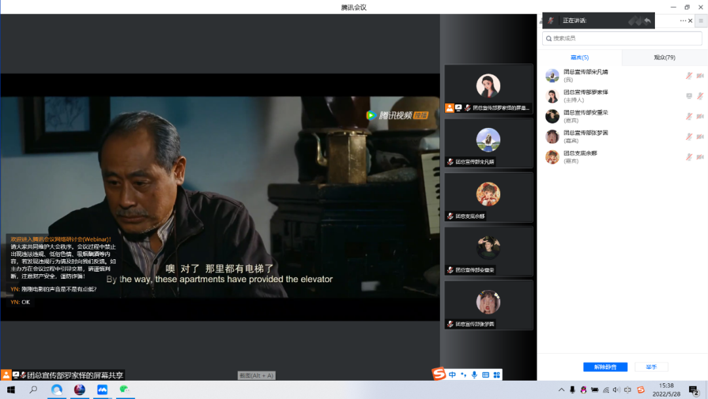Click the Sogou input voice microphone icon

474,375
